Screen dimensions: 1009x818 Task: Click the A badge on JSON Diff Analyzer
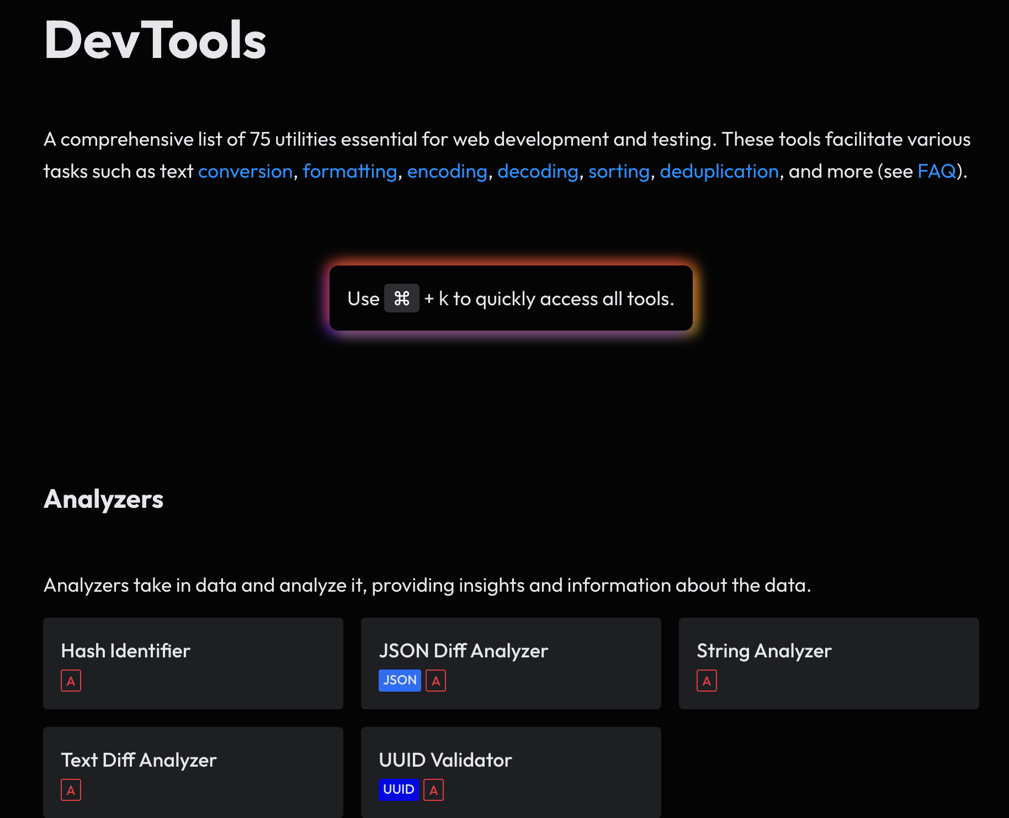click(436, 681)
